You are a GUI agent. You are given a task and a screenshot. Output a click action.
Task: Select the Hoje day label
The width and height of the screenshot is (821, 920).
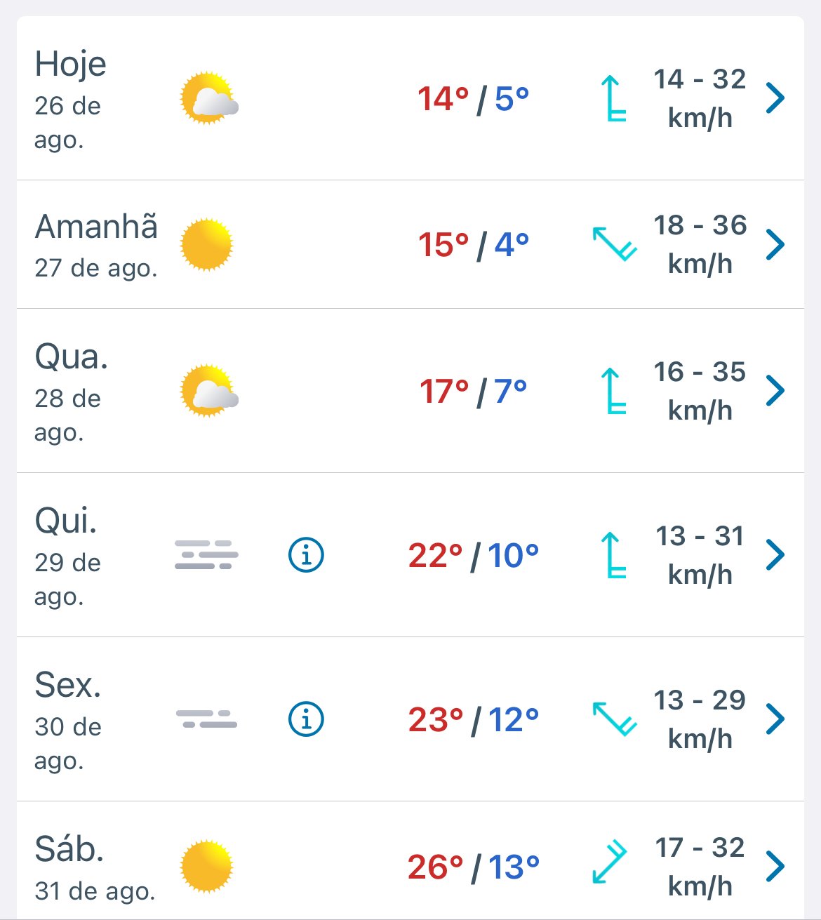(x=70, y=65)
